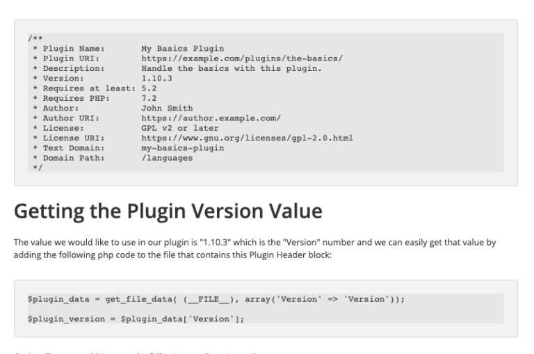The height and width of the screenshot is (354, 534).
Task: Click the get_file_data code line
Action: (x=216, y=299)
